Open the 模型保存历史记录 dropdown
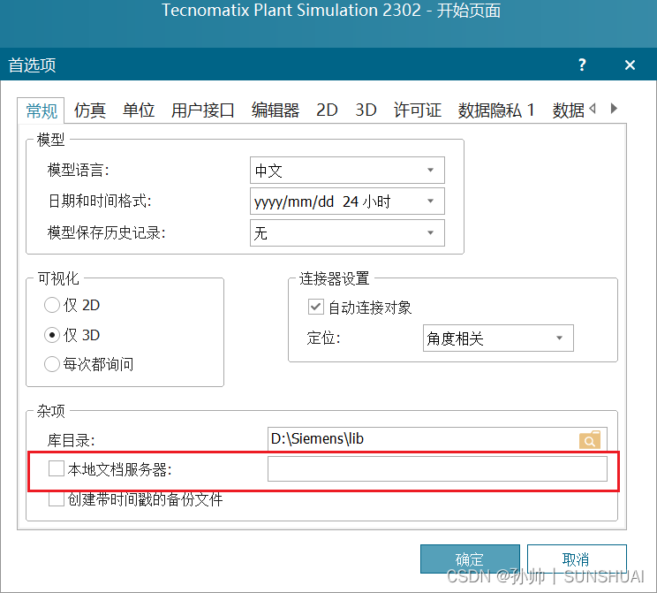The height and width of the screenshot is (593, 657). 347,232
